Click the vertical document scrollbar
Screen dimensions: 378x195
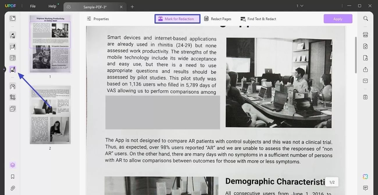point(356,55)
